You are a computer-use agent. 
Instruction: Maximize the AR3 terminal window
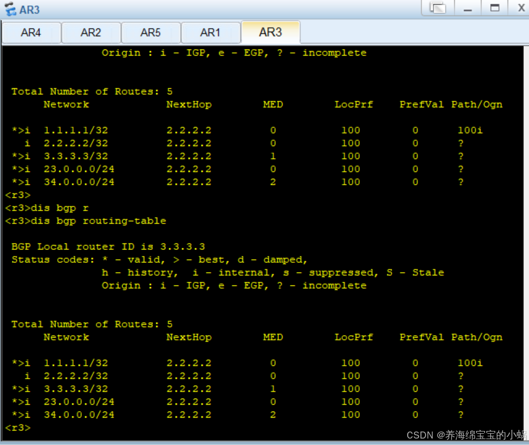[495, 8]
